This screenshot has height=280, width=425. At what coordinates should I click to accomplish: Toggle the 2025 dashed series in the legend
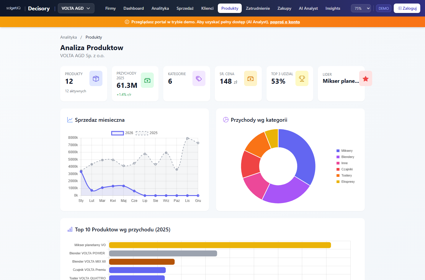coord(147,133)
